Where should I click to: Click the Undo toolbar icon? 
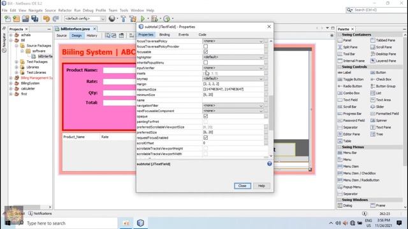47,18
